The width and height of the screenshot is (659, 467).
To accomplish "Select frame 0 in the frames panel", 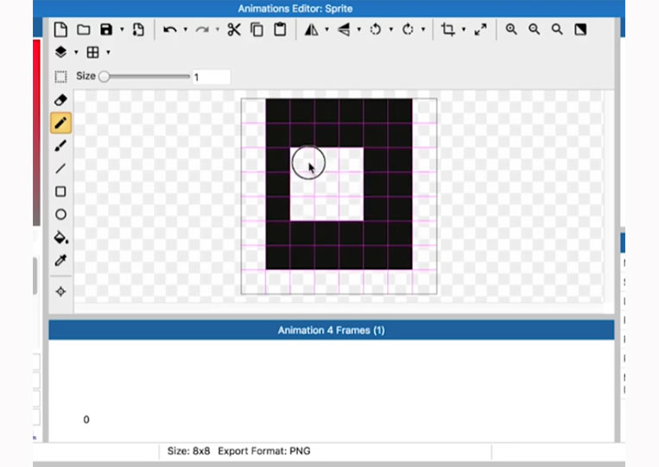I will [86, 420].
